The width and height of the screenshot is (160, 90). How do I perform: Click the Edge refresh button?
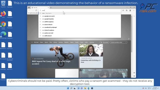point(36,10)
